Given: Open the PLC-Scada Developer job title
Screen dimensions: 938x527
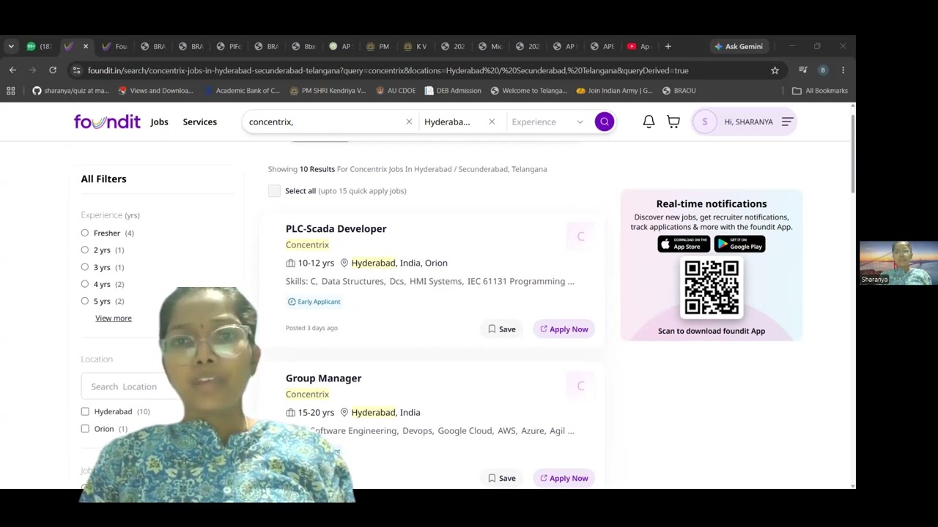Looking at the screenshot, I should click(x=336, y=229).
